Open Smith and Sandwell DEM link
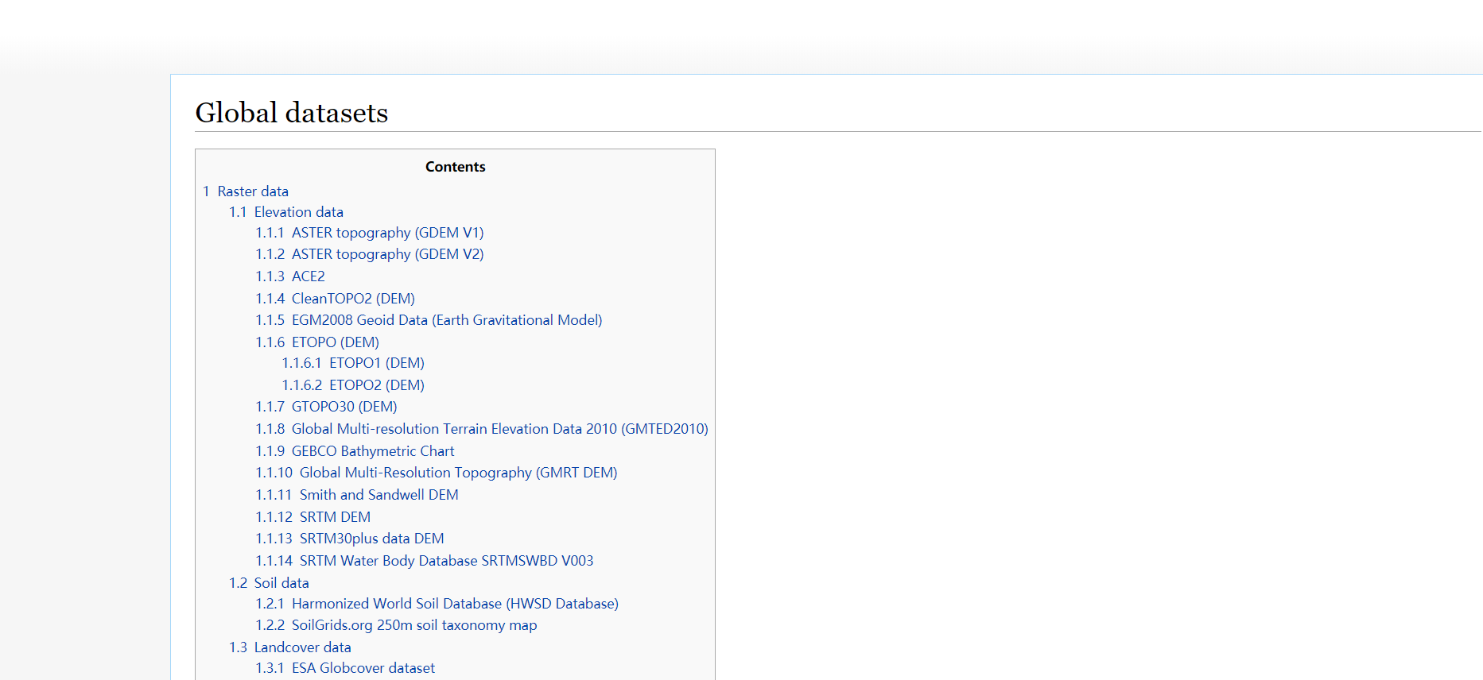1483x680 pixels. pos(379,495)
